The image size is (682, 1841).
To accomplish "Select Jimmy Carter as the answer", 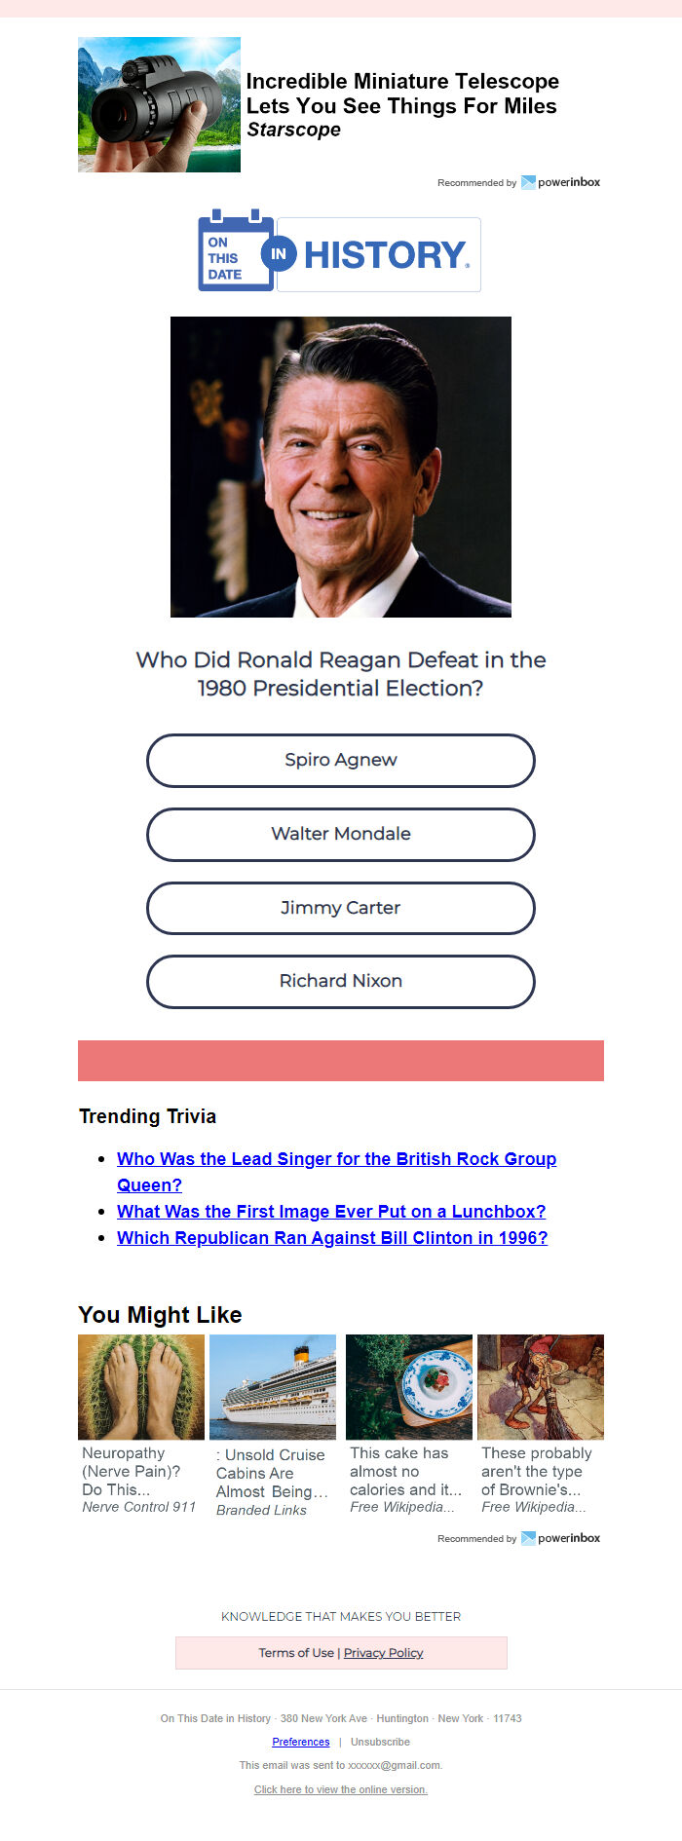I will click(x=341, y=908).
